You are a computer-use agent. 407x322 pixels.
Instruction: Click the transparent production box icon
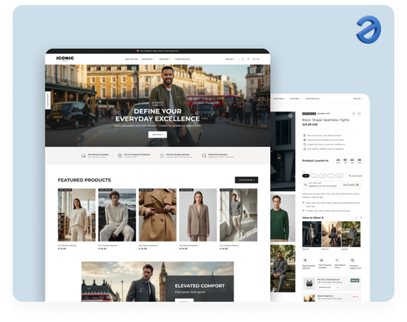[x=120, y=155]
